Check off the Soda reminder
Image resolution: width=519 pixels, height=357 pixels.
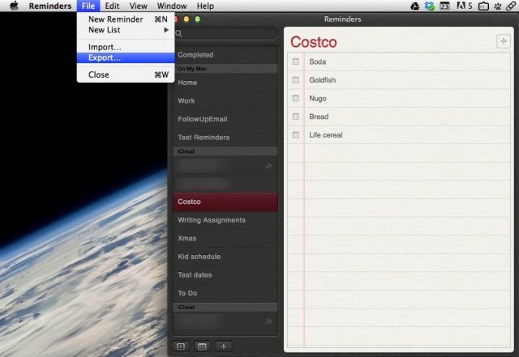click(x=295, y=62)
